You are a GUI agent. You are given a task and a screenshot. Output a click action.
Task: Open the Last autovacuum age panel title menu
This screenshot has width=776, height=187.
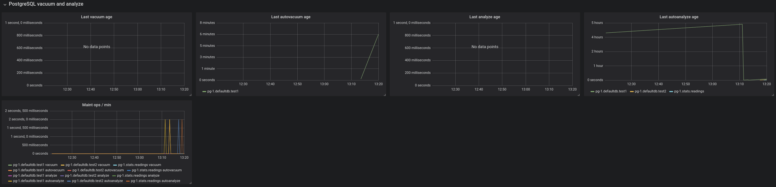tap(290, 17)
